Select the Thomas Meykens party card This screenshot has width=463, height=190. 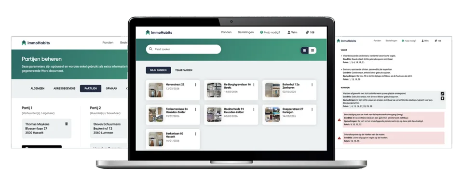tap(47, 128)
